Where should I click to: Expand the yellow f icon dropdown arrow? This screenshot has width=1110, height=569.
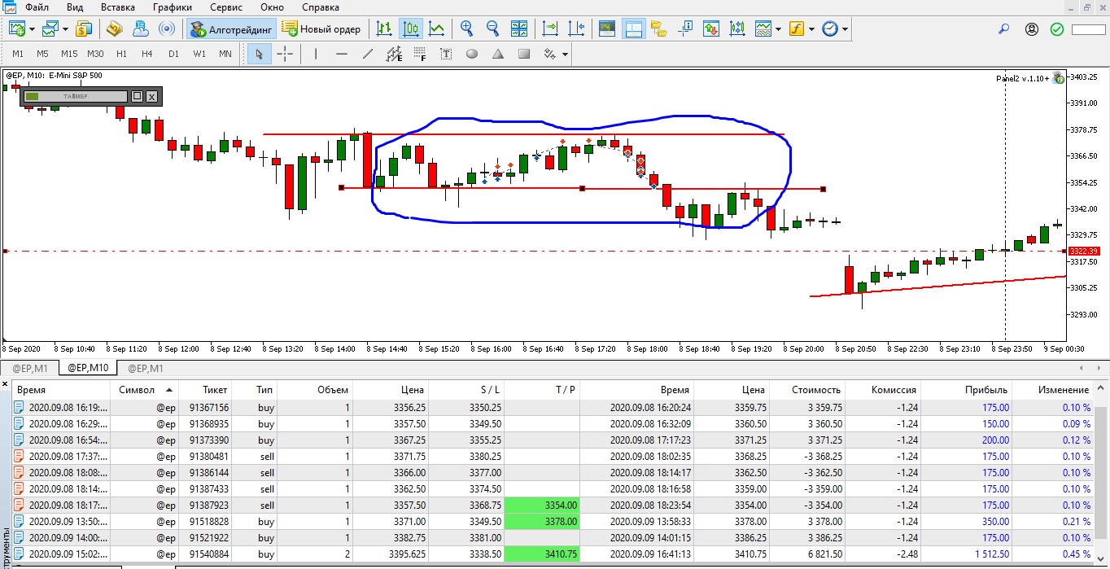(x=811, y=29)
